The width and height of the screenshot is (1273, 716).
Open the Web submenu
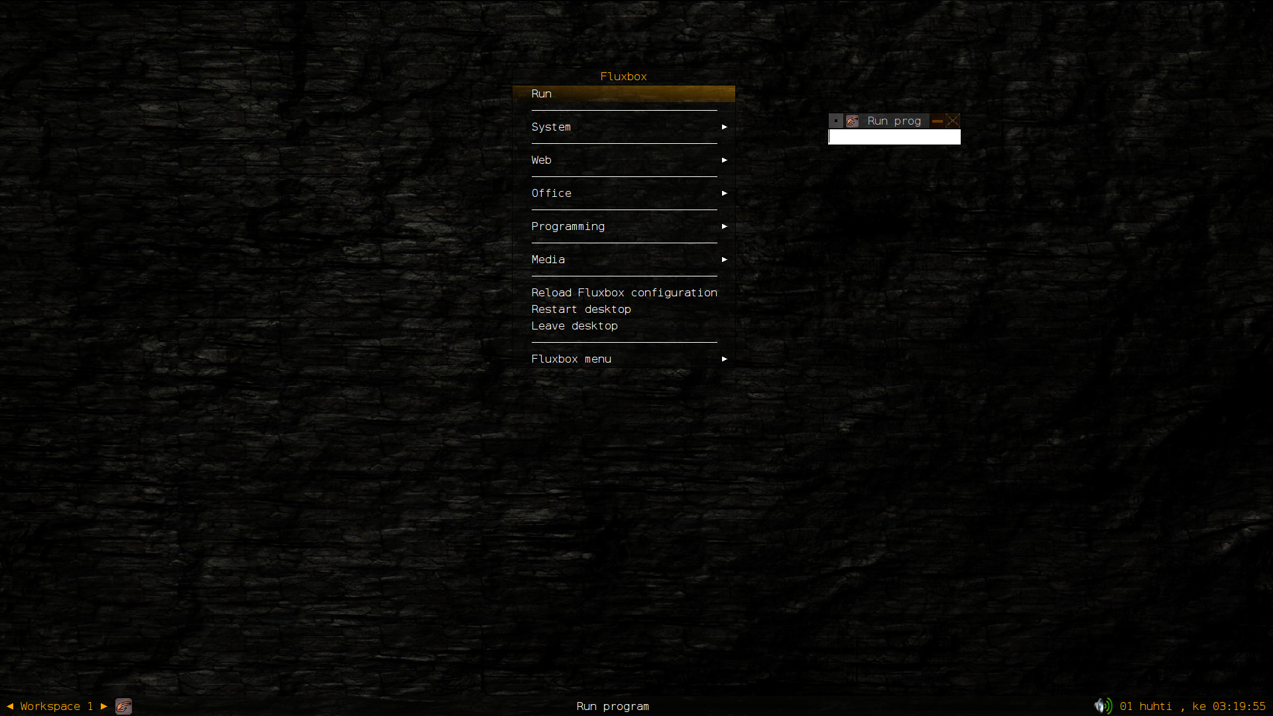pyautogui.click(x=623, y=160)
